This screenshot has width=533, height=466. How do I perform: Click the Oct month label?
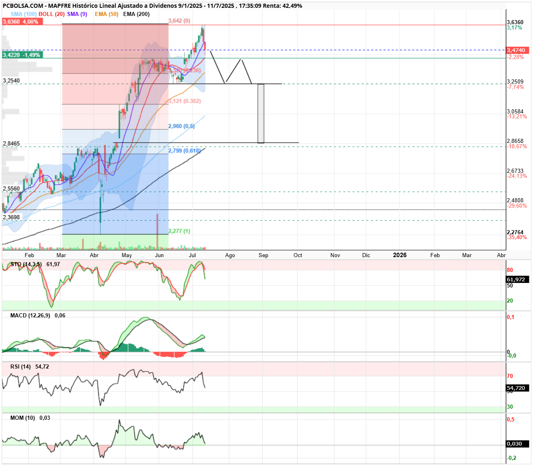298,255
